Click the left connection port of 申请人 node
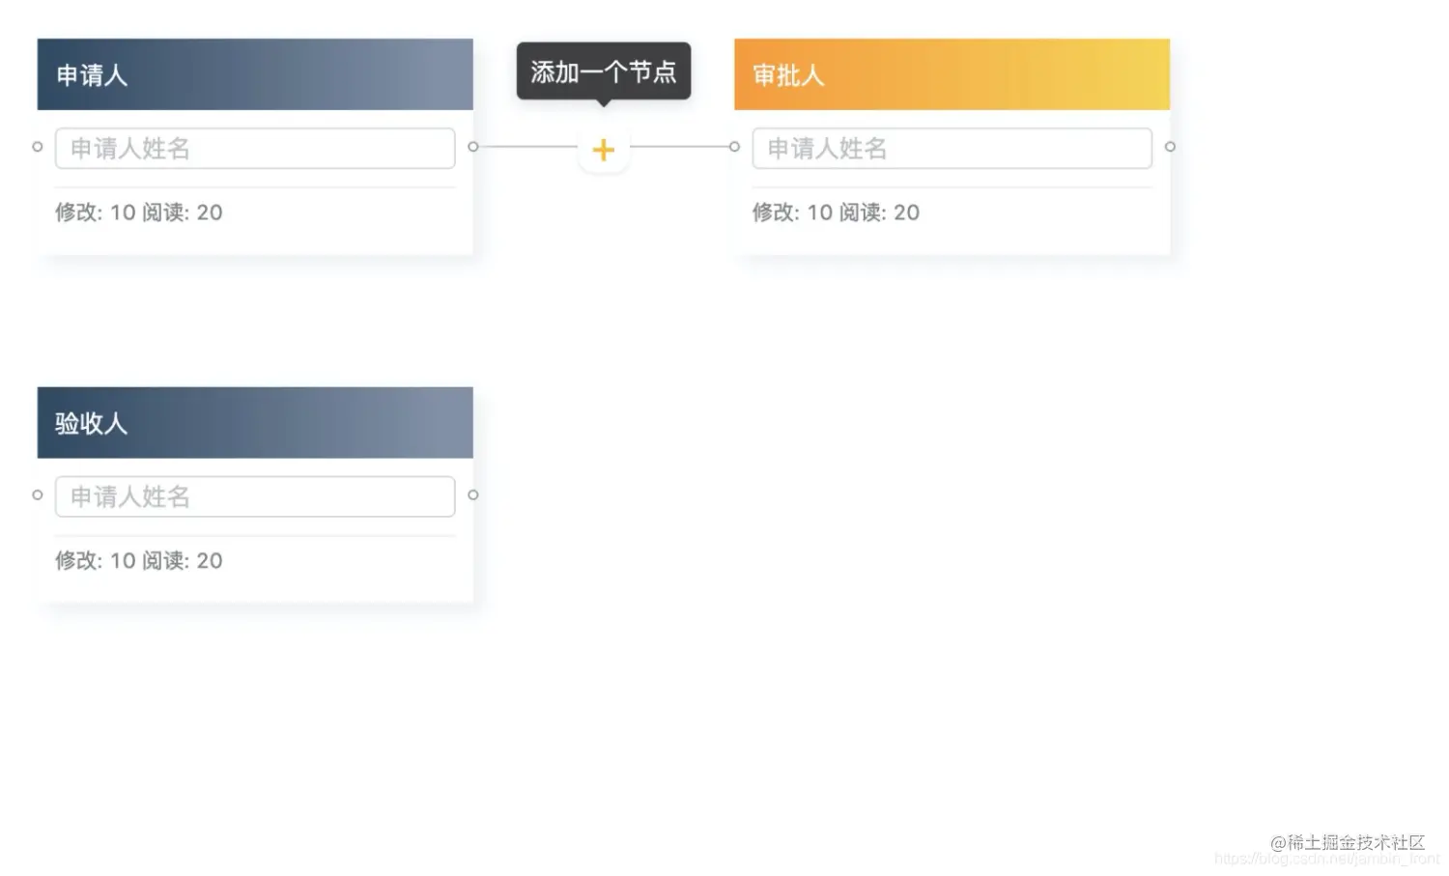The width and height of the screenshot is (1449, 876). (x=37, y=146)
